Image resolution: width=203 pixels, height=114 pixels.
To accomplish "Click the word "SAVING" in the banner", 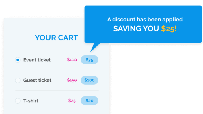I will click(126, 29).
